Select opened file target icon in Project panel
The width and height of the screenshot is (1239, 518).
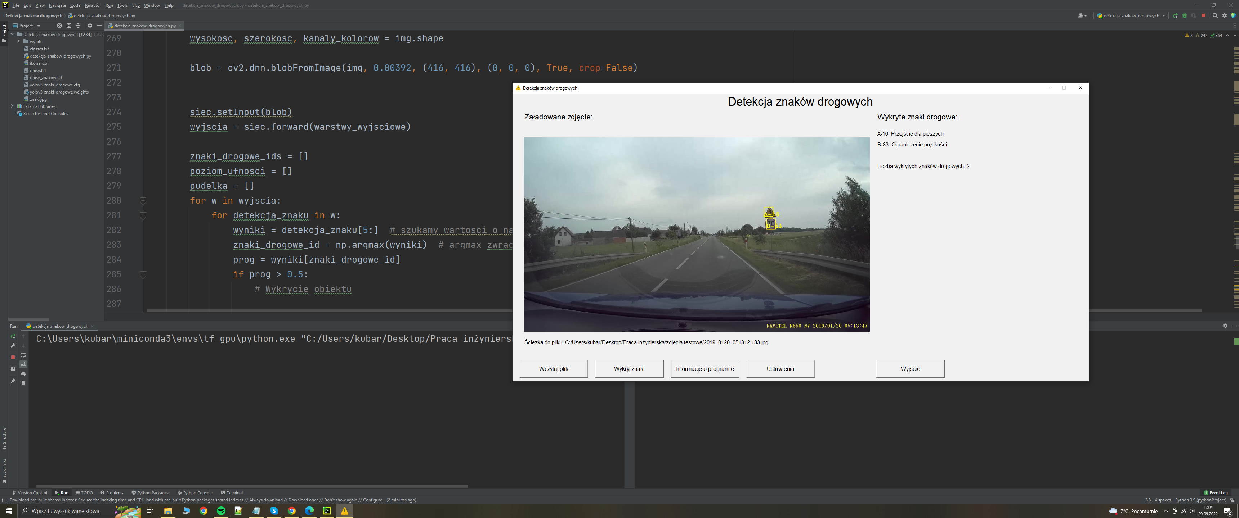coord(59,26)
